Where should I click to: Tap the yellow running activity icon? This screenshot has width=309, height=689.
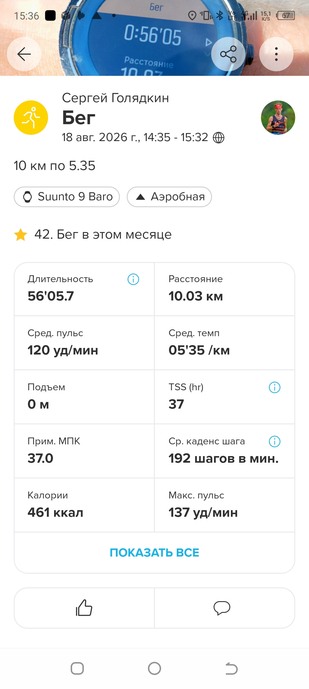tap(31, 118)
